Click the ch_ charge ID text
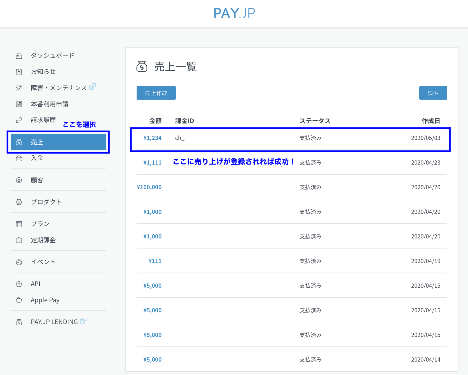This screenshot has width=468, height=375. pos(180,138)
